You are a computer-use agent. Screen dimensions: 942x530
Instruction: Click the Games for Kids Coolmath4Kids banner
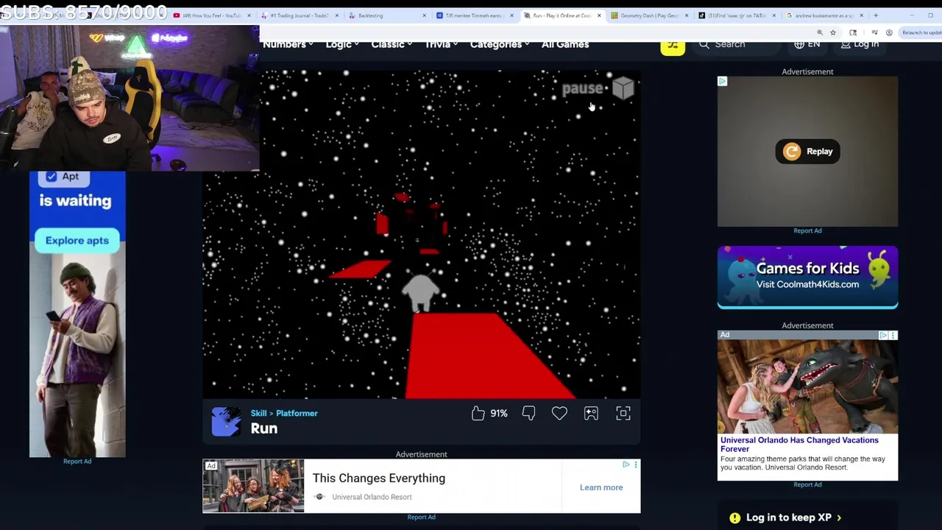(807, 277)
